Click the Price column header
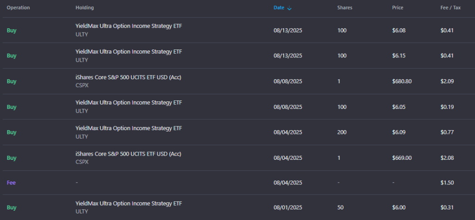 tap(397, 8)
